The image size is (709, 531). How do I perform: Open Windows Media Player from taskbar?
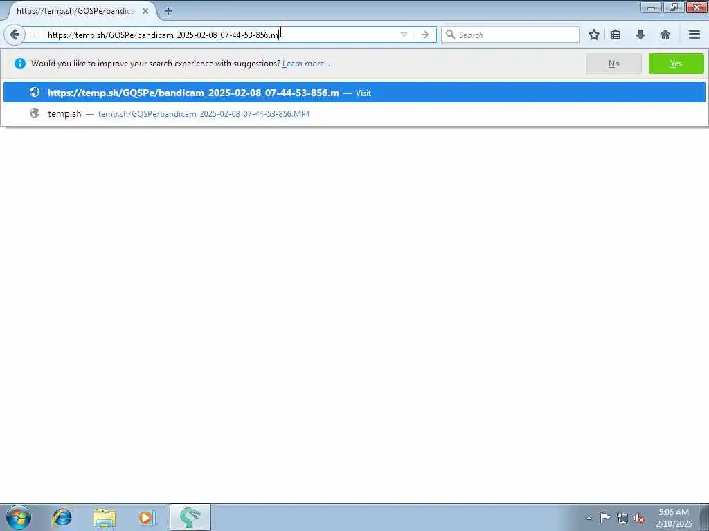147,517
